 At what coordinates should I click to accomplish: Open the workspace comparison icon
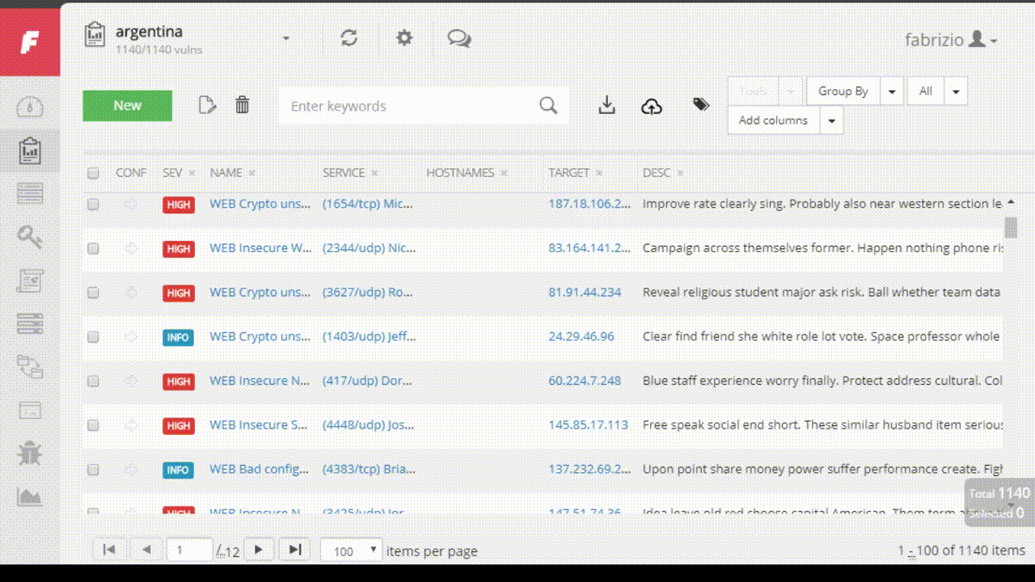pos(30,367)
